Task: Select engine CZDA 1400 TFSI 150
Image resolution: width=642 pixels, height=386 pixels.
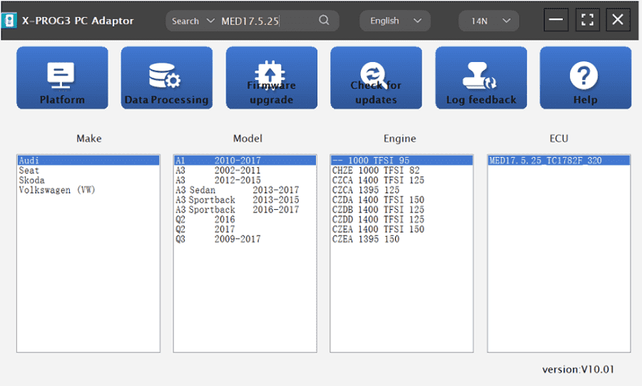Action: click(402, 200)
